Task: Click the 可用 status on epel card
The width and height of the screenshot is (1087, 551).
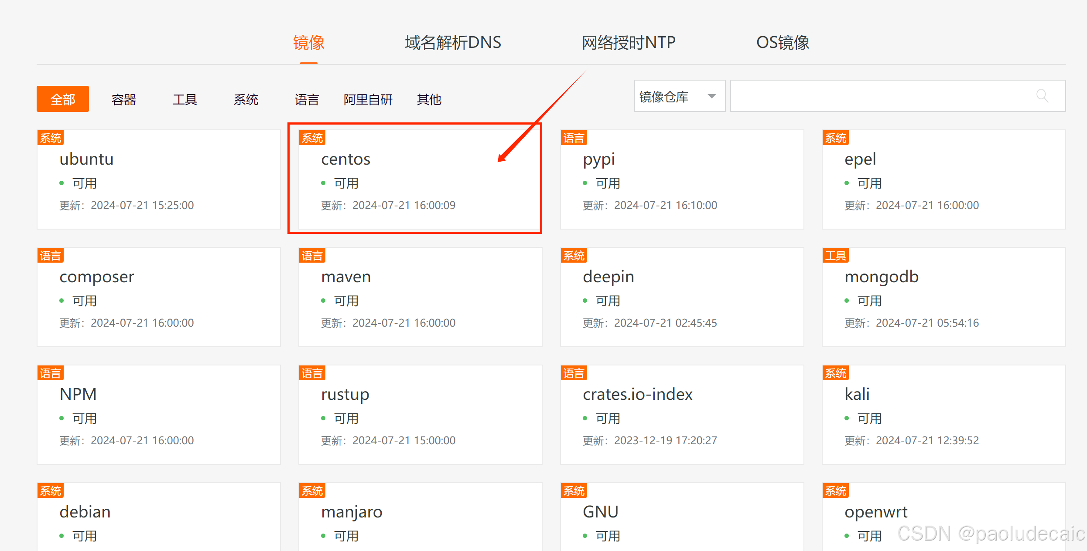Action: tap(870, 183)
